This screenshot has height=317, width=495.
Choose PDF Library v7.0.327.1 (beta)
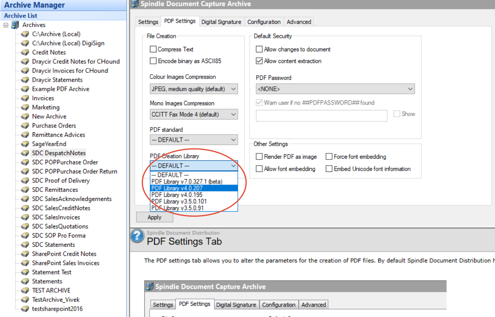[x=194, y=182]
